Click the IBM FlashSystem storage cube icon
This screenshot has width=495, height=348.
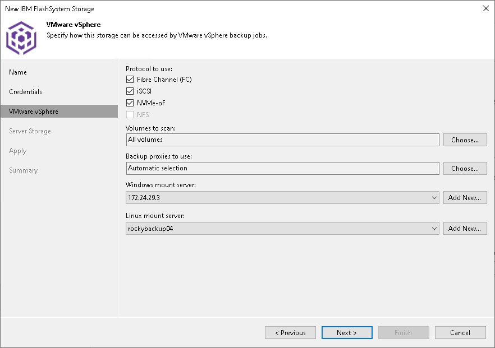(x=21, y=38)
